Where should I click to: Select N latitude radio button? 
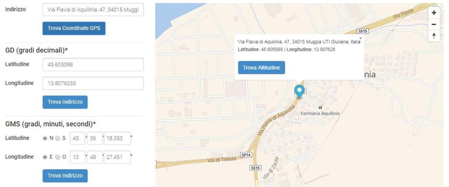point(45,138)
